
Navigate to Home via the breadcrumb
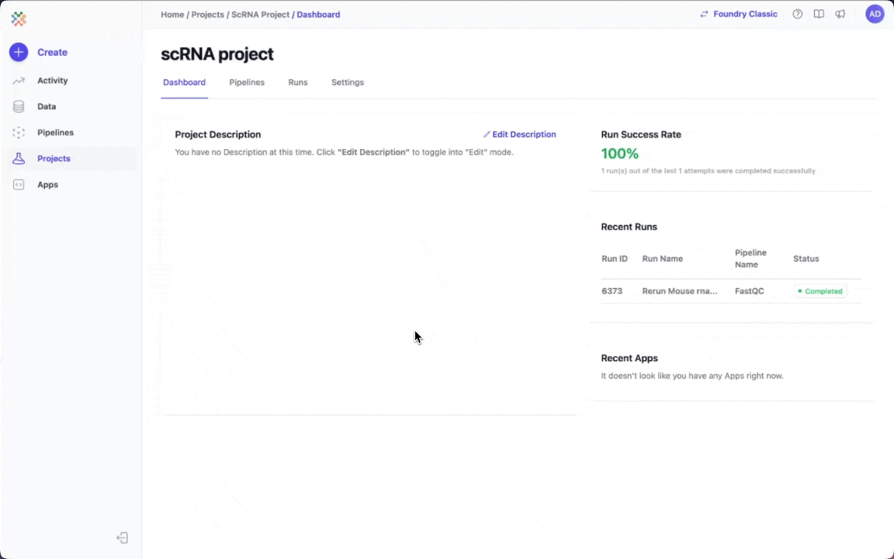172,14
